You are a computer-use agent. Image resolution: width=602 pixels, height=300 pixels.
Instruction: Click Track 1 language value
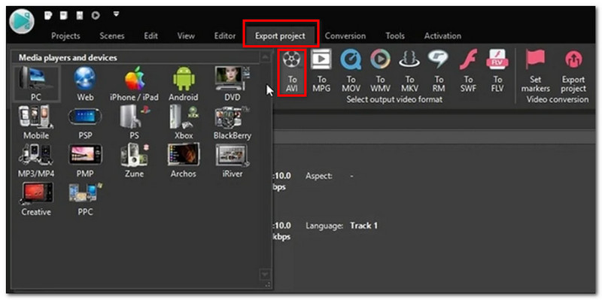point(363,226)
